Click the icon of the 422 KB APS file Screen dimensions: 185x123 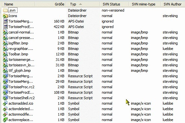point(5,27)
